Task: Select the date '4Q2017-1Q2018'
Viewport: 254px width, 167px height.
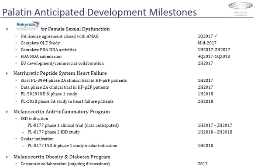Action: (x=214, y=57)
